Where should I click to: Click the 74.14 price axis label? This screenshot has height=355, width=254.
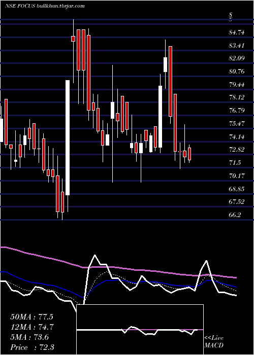point(237,137)
